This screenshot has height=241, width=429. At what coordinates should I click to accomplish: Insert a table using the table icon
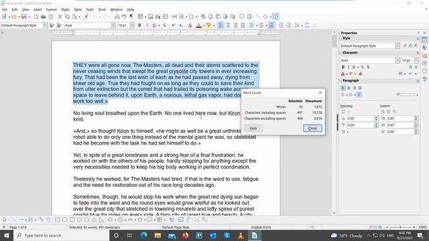click(x=140, y=17)
